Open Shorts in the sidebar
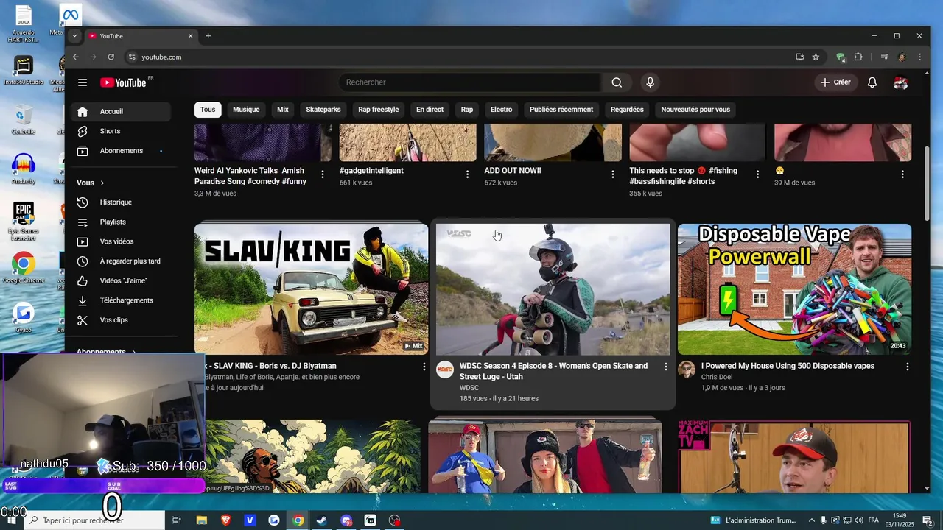 (121, 131)
